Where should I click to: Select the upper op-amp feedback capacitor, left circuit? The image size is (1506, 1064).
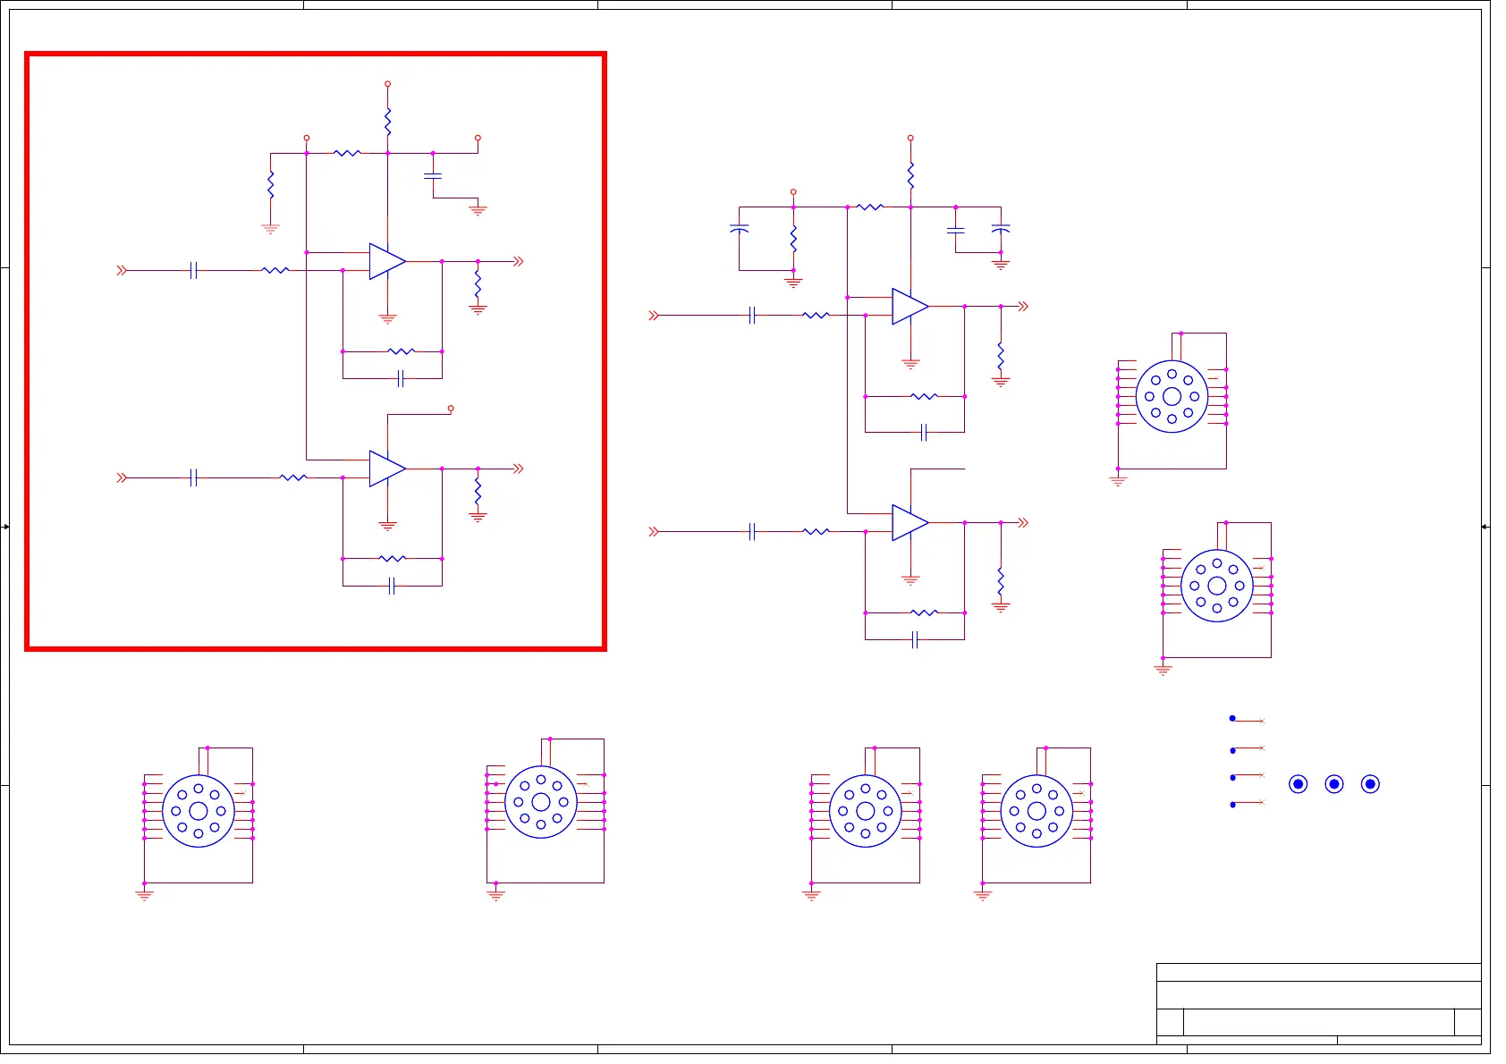(401, 379)
